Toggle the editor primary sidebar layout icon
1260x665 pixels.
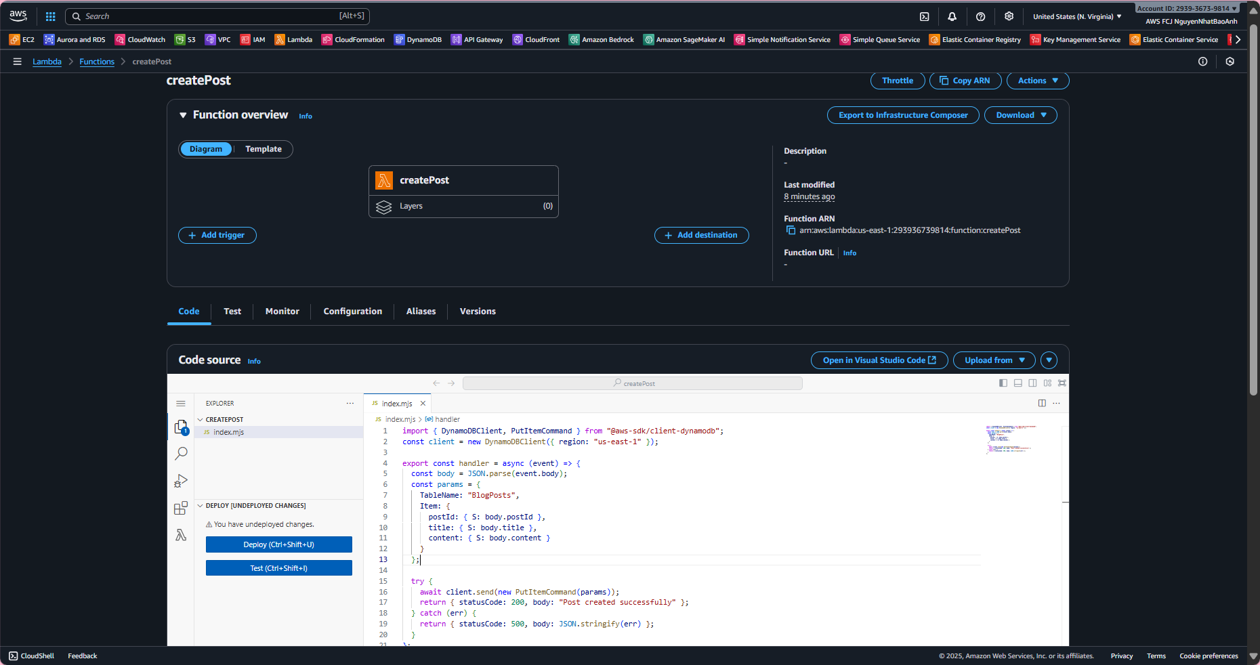[1003, 383]
